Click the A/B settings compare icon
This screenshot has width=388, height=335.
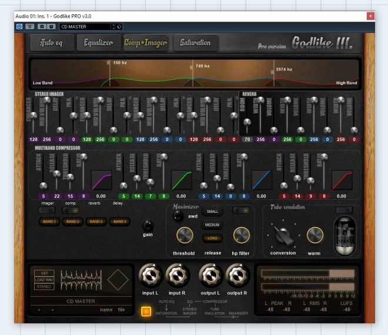pyautogui.click(x=30, y=26)
